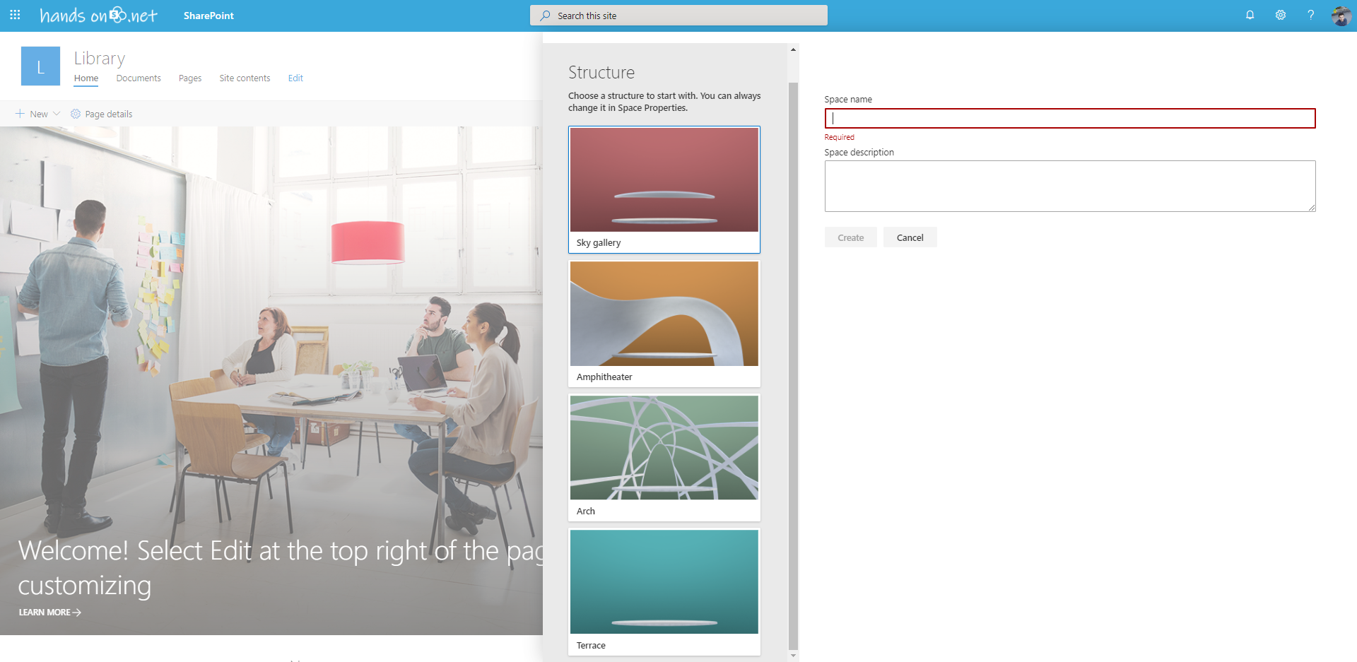Viewport: 1357px width, 662px height.
Task: Click the Library site logo tile
Action: point(40,66)
